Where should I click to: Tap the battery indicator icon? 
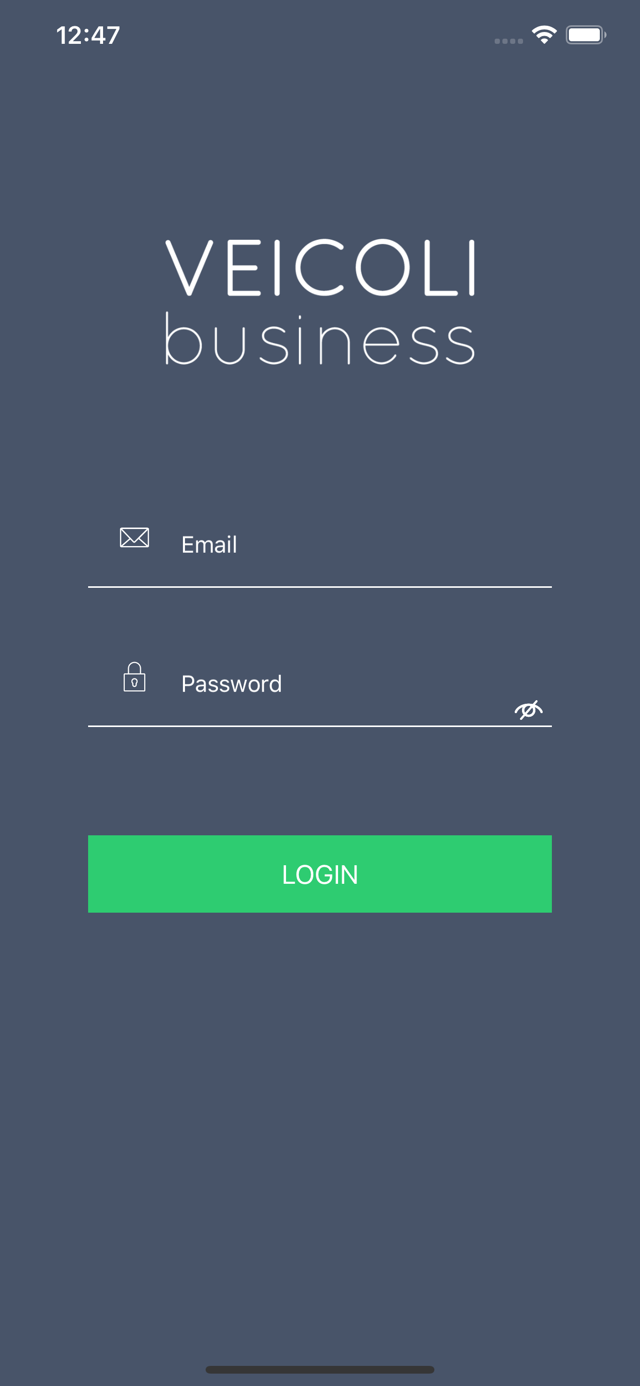pyautogui.click(x=586, y=35)
